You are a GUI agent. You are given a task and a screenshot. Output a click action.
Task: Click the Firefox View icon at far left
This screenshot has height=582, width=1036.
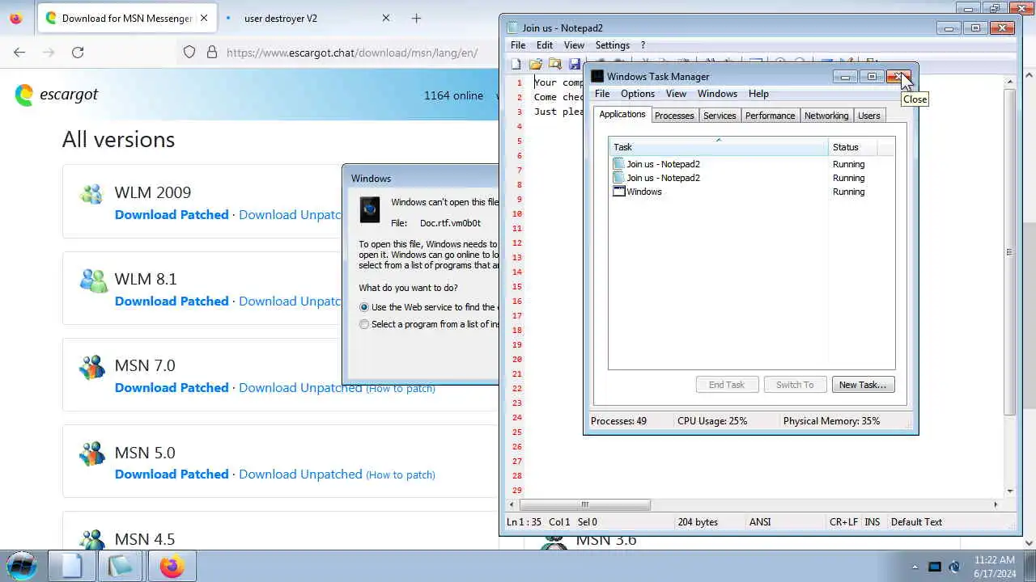click(x=15, y=18)
